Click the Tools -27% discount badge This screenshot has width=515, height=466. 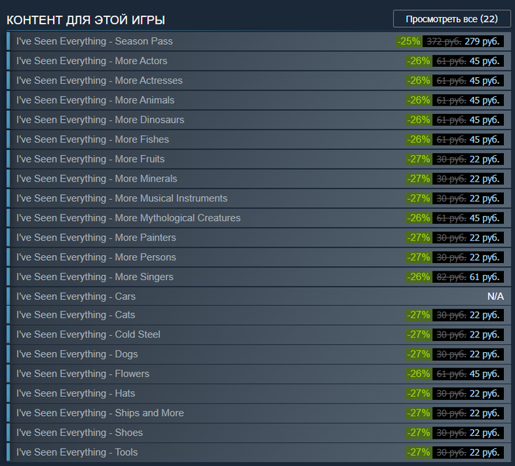(x=419, y=453)
